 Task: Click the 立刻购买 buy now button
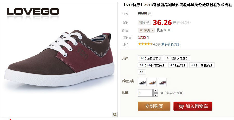tap(154, 106)
